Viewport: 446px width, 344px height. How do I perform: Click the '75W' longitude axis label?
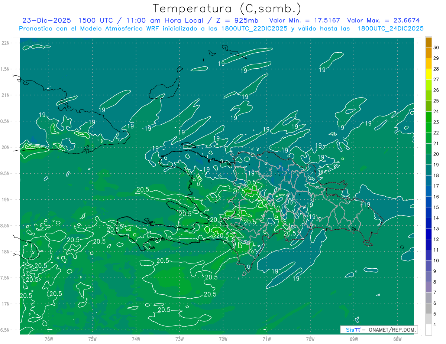(x=93, y=339)
